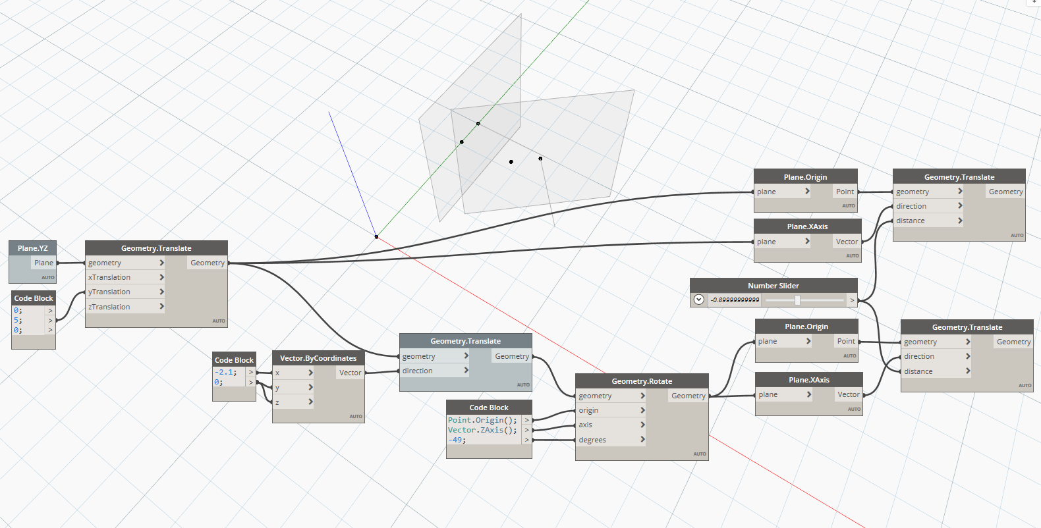Click the yTranslation port chevron icon
The height and width of the screenshot is (528, 1041).
(161, 292)
